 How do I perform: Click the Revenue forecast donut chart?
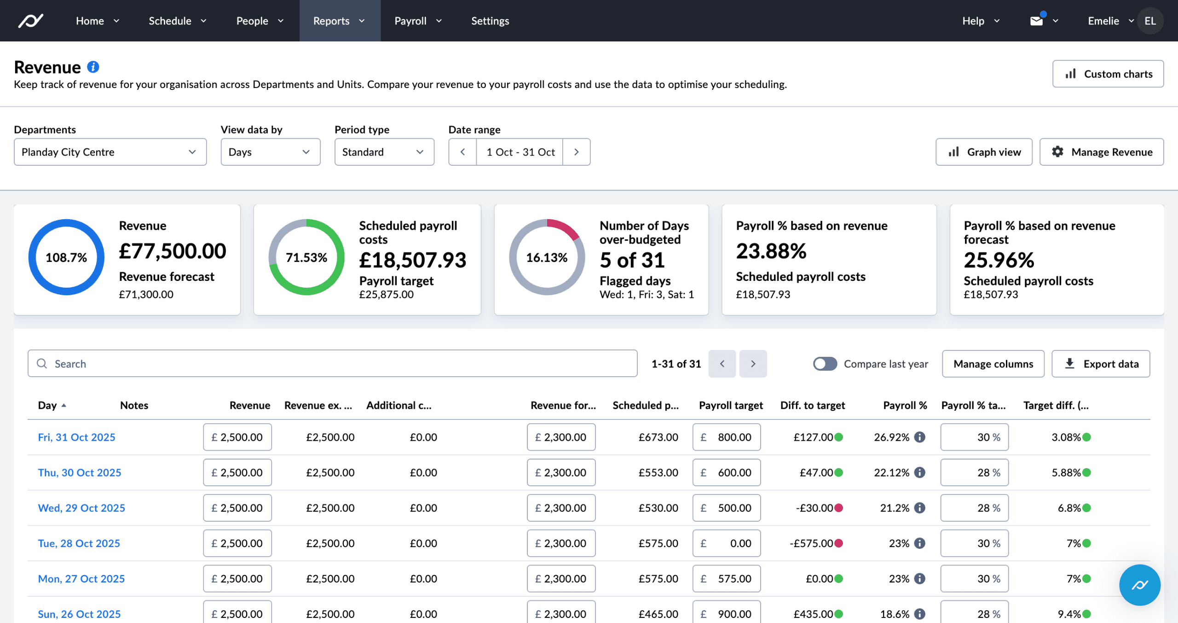click(x=66, y=257)
